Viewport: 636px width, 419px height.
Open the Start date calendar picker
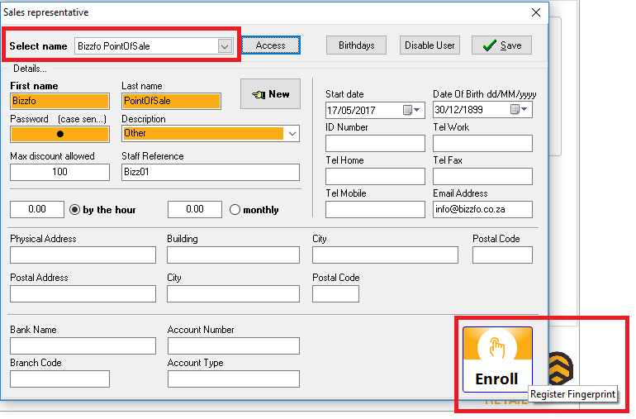click(411, 110)
